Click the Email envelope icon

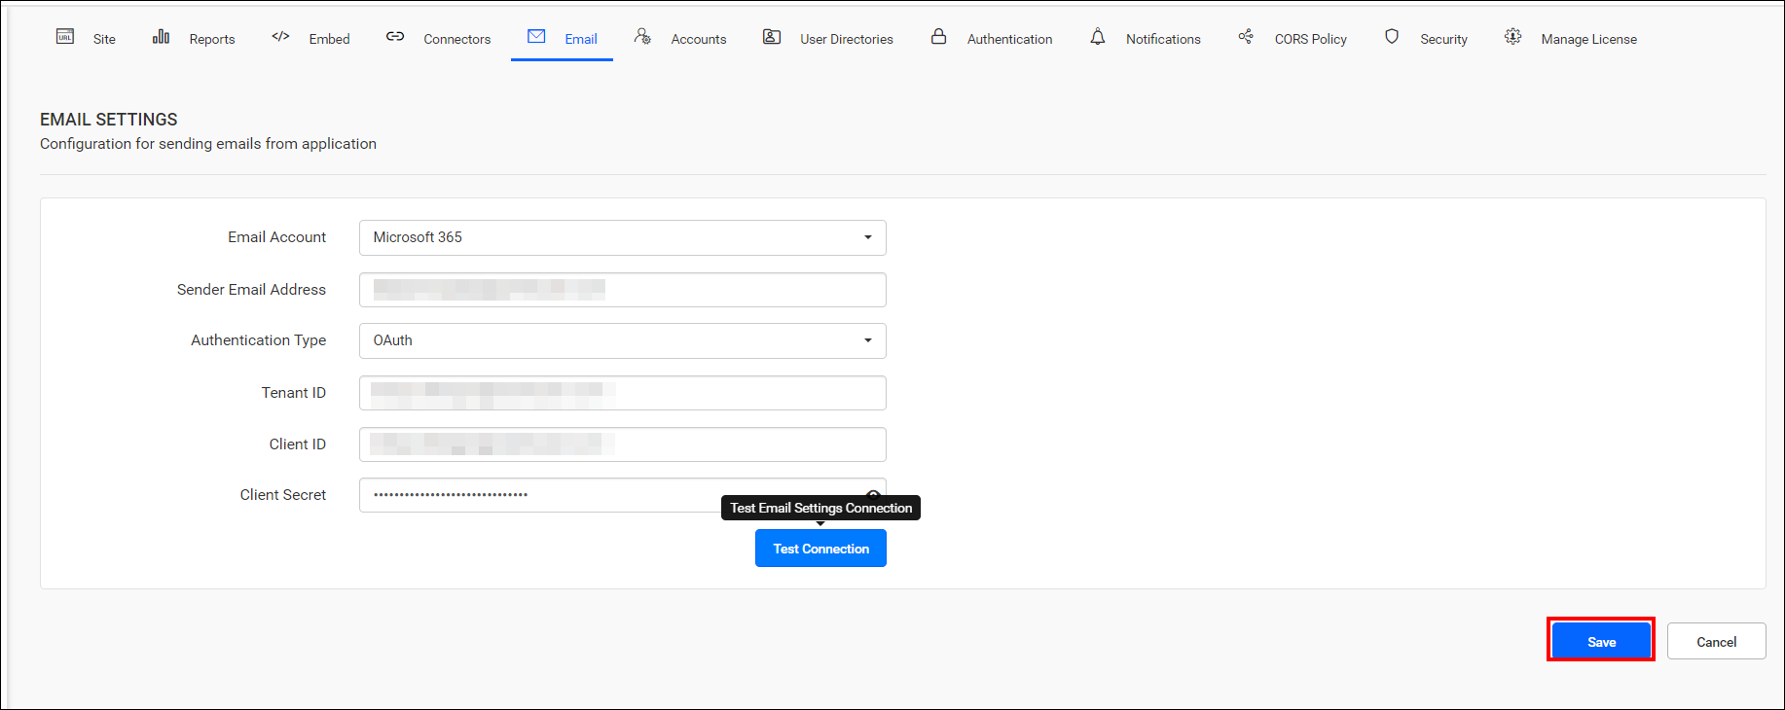(x=536, y=37)
